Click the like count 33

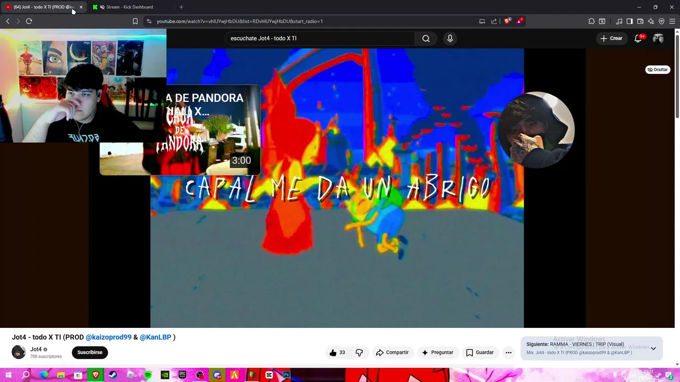[x=342, y=352]
